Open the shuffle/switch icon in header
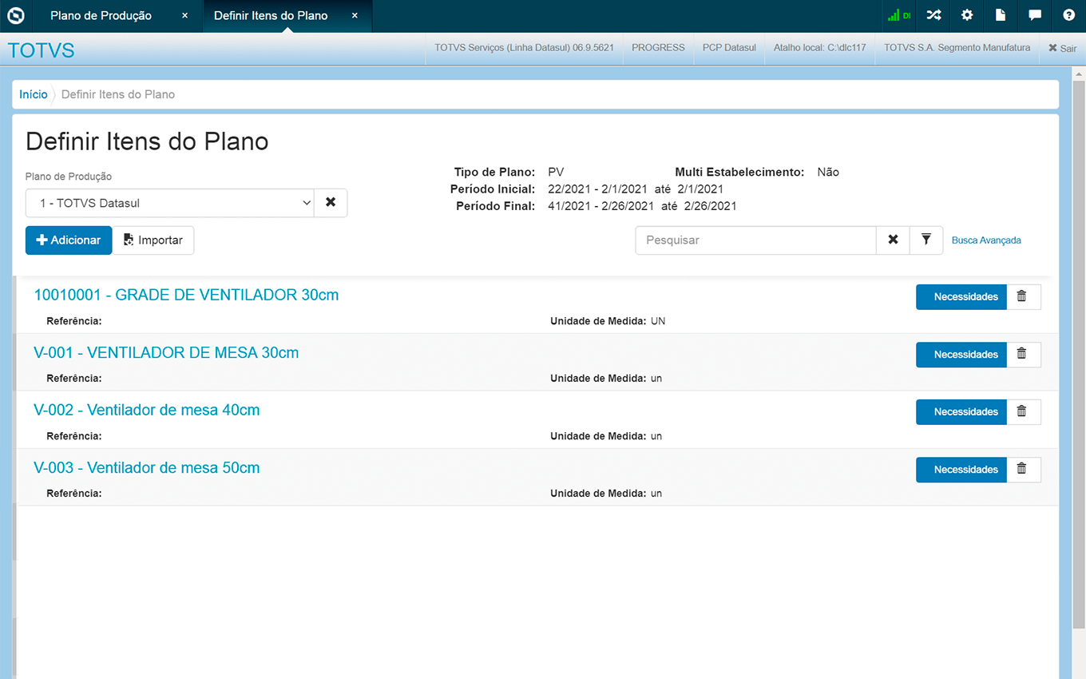 coord(933,15)
